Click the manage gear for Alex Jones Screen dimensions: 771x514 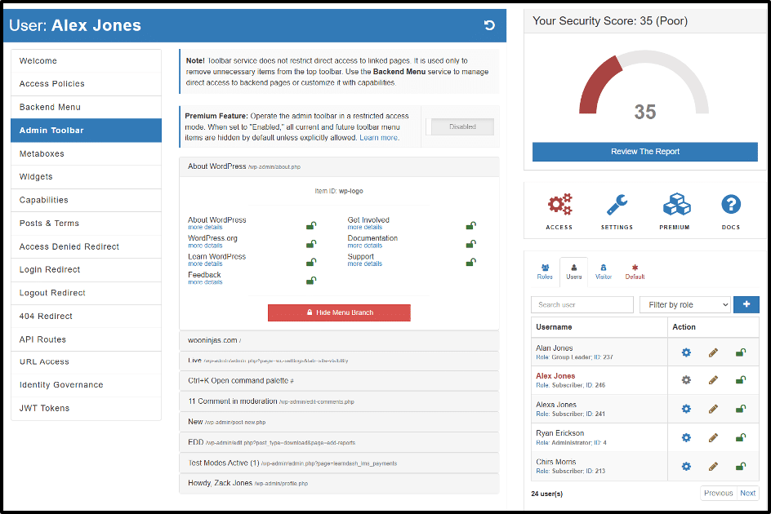[x=686, y=380]
